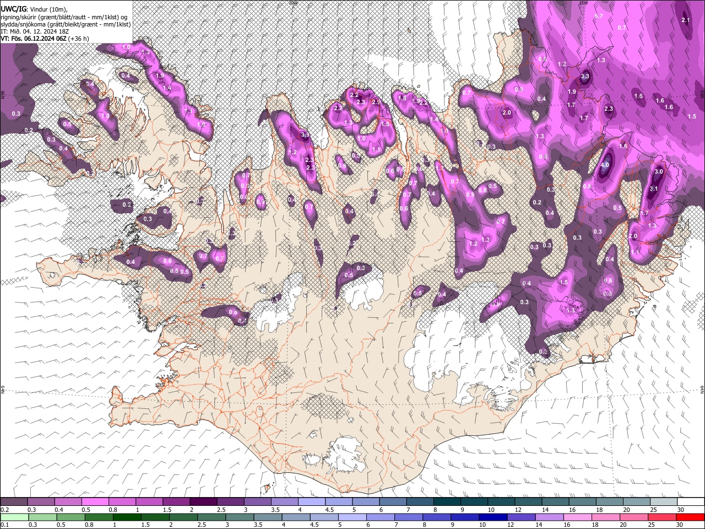Click the 'VT: Fös. 06.12.2024 06Z (+36 h)' line
Image resolution: width=705 pixels, height=529 pixels.
(45, 39)
